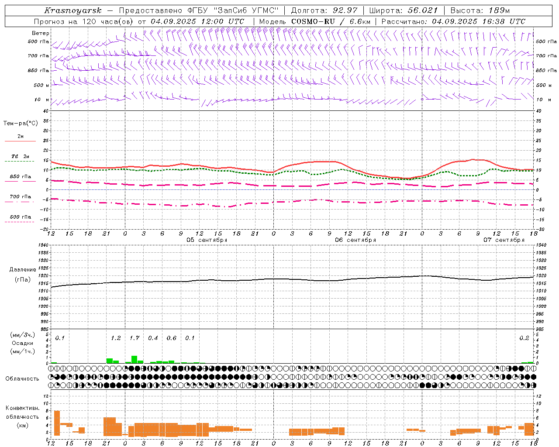Click the 'Td 2м' dew point legend entry
559x447 pixels.
pyautogui.click(x=20, y=156)
